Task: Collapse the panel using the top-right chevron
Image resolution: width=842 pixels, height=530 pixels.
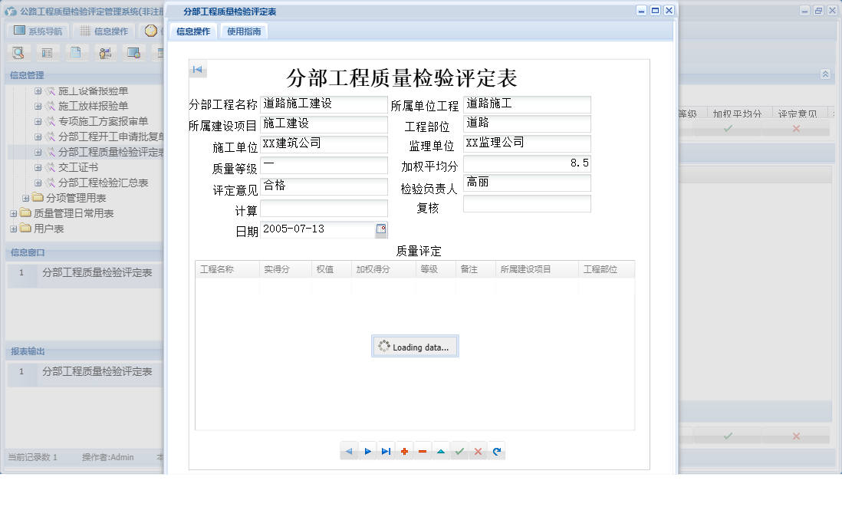Action: coord(826,74)
